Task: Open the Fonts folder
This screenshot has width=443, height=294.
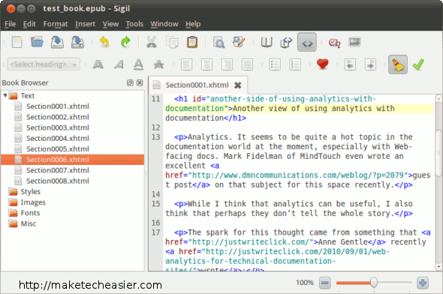Action: [25, 213]
